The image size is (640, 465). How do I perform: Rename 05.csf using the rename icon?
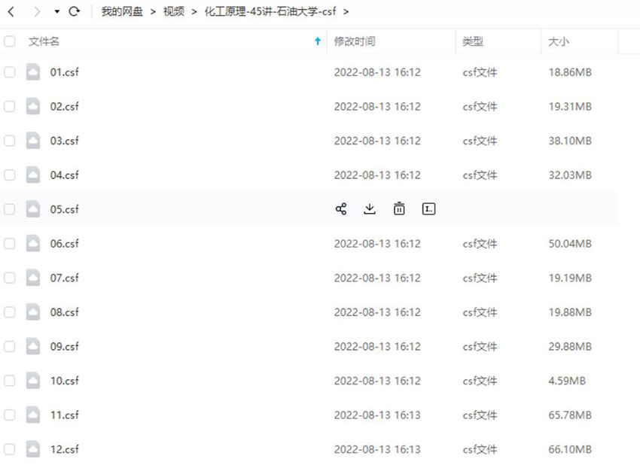[428, 209]
